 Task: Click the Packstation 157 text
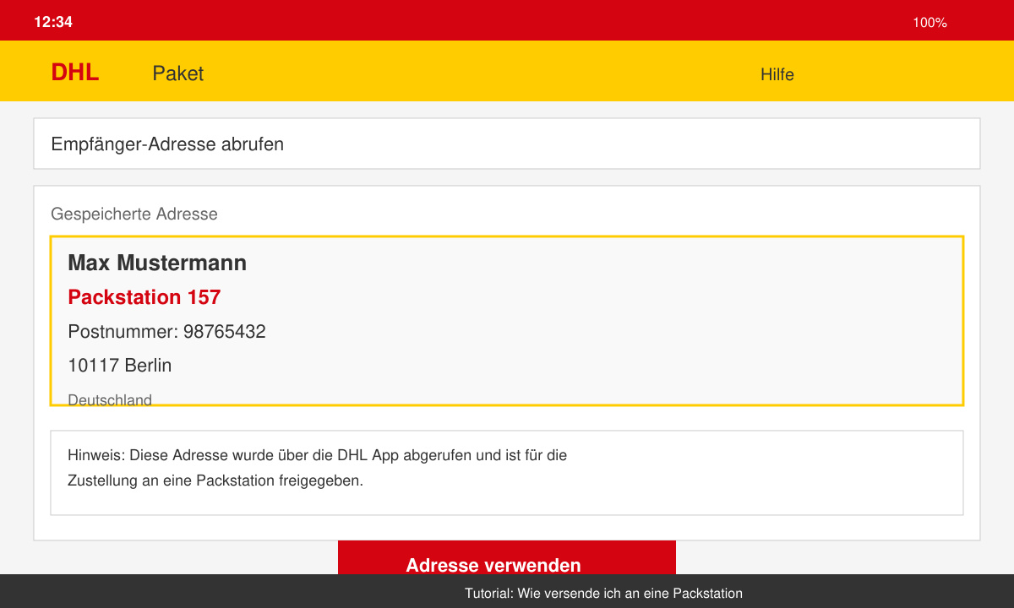coord(144,297)
